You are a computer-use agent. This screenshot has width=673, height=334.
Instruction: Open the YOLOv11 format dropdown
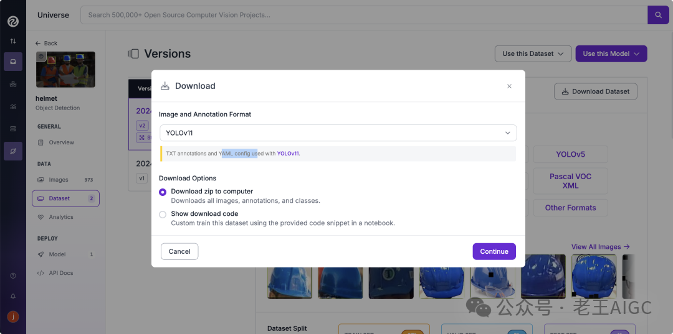pos(338,132)
